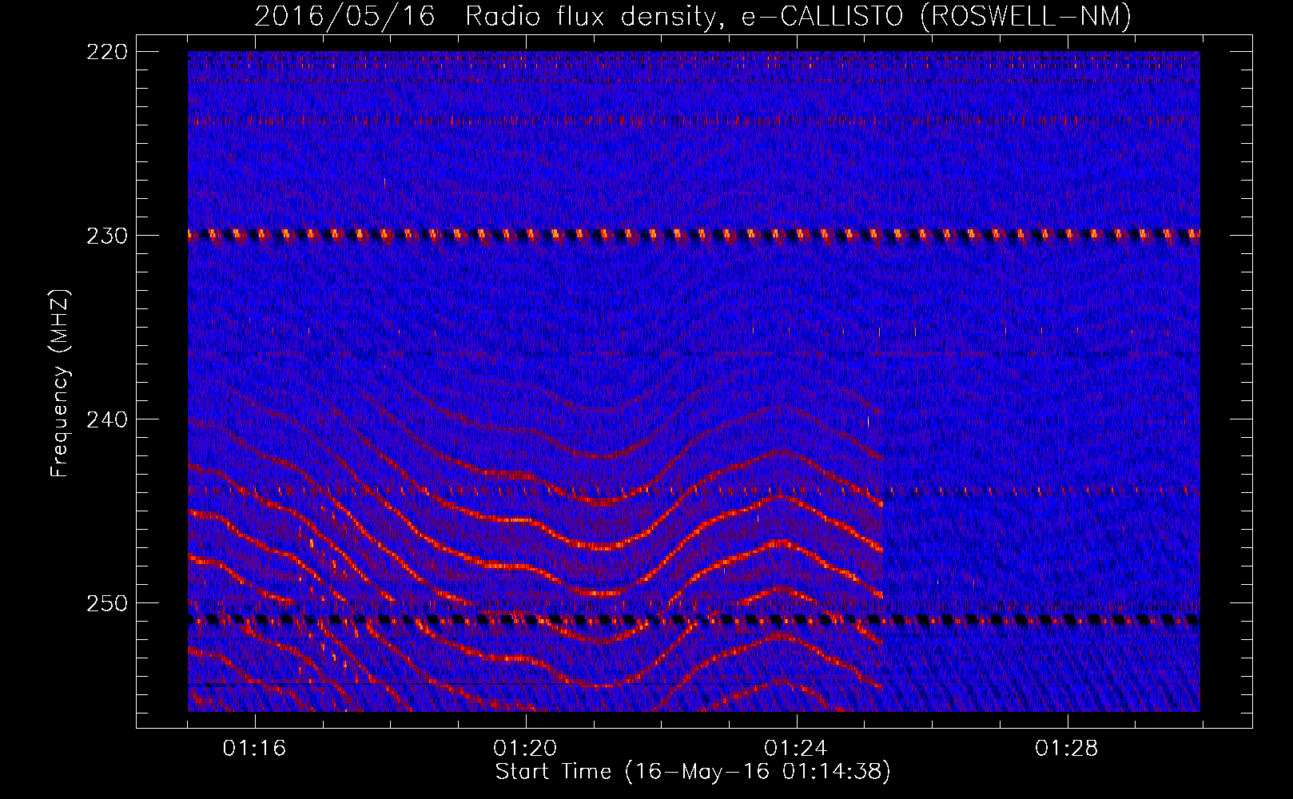Click the "Start Time (16-May-16 01:14:38)" axis label
The width and height of the screenshot is (1293, 799).
693,772
